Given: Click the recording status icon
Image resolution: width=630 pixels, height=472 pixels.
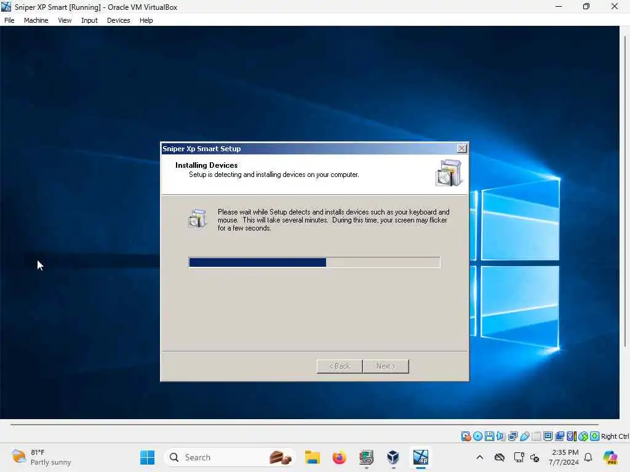Looking at the screenshot, I should (x=559, y=436).
